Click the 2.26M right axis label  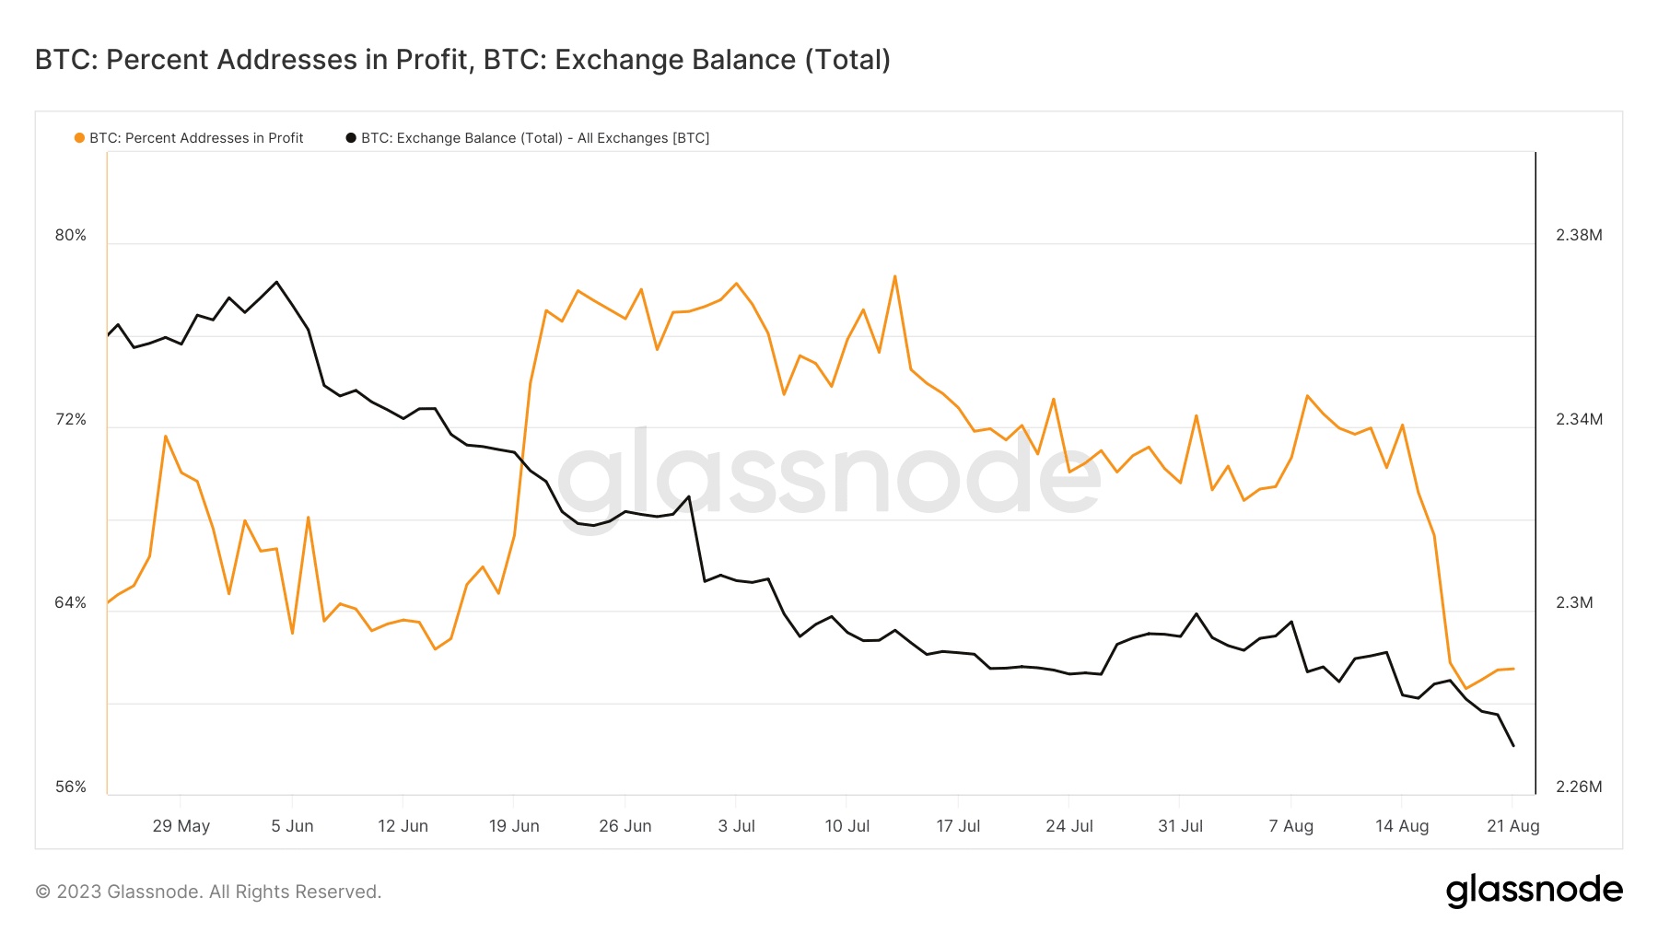[x=1579, y=787]
